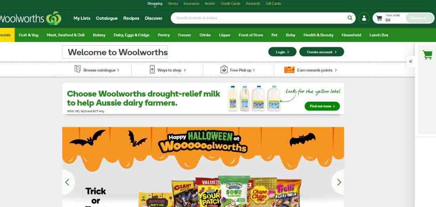
Task: Go to next carousel slide arrow
Action: point(339,182)
